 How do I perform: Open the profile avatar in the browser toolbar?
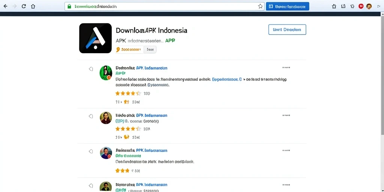[369, 6]
